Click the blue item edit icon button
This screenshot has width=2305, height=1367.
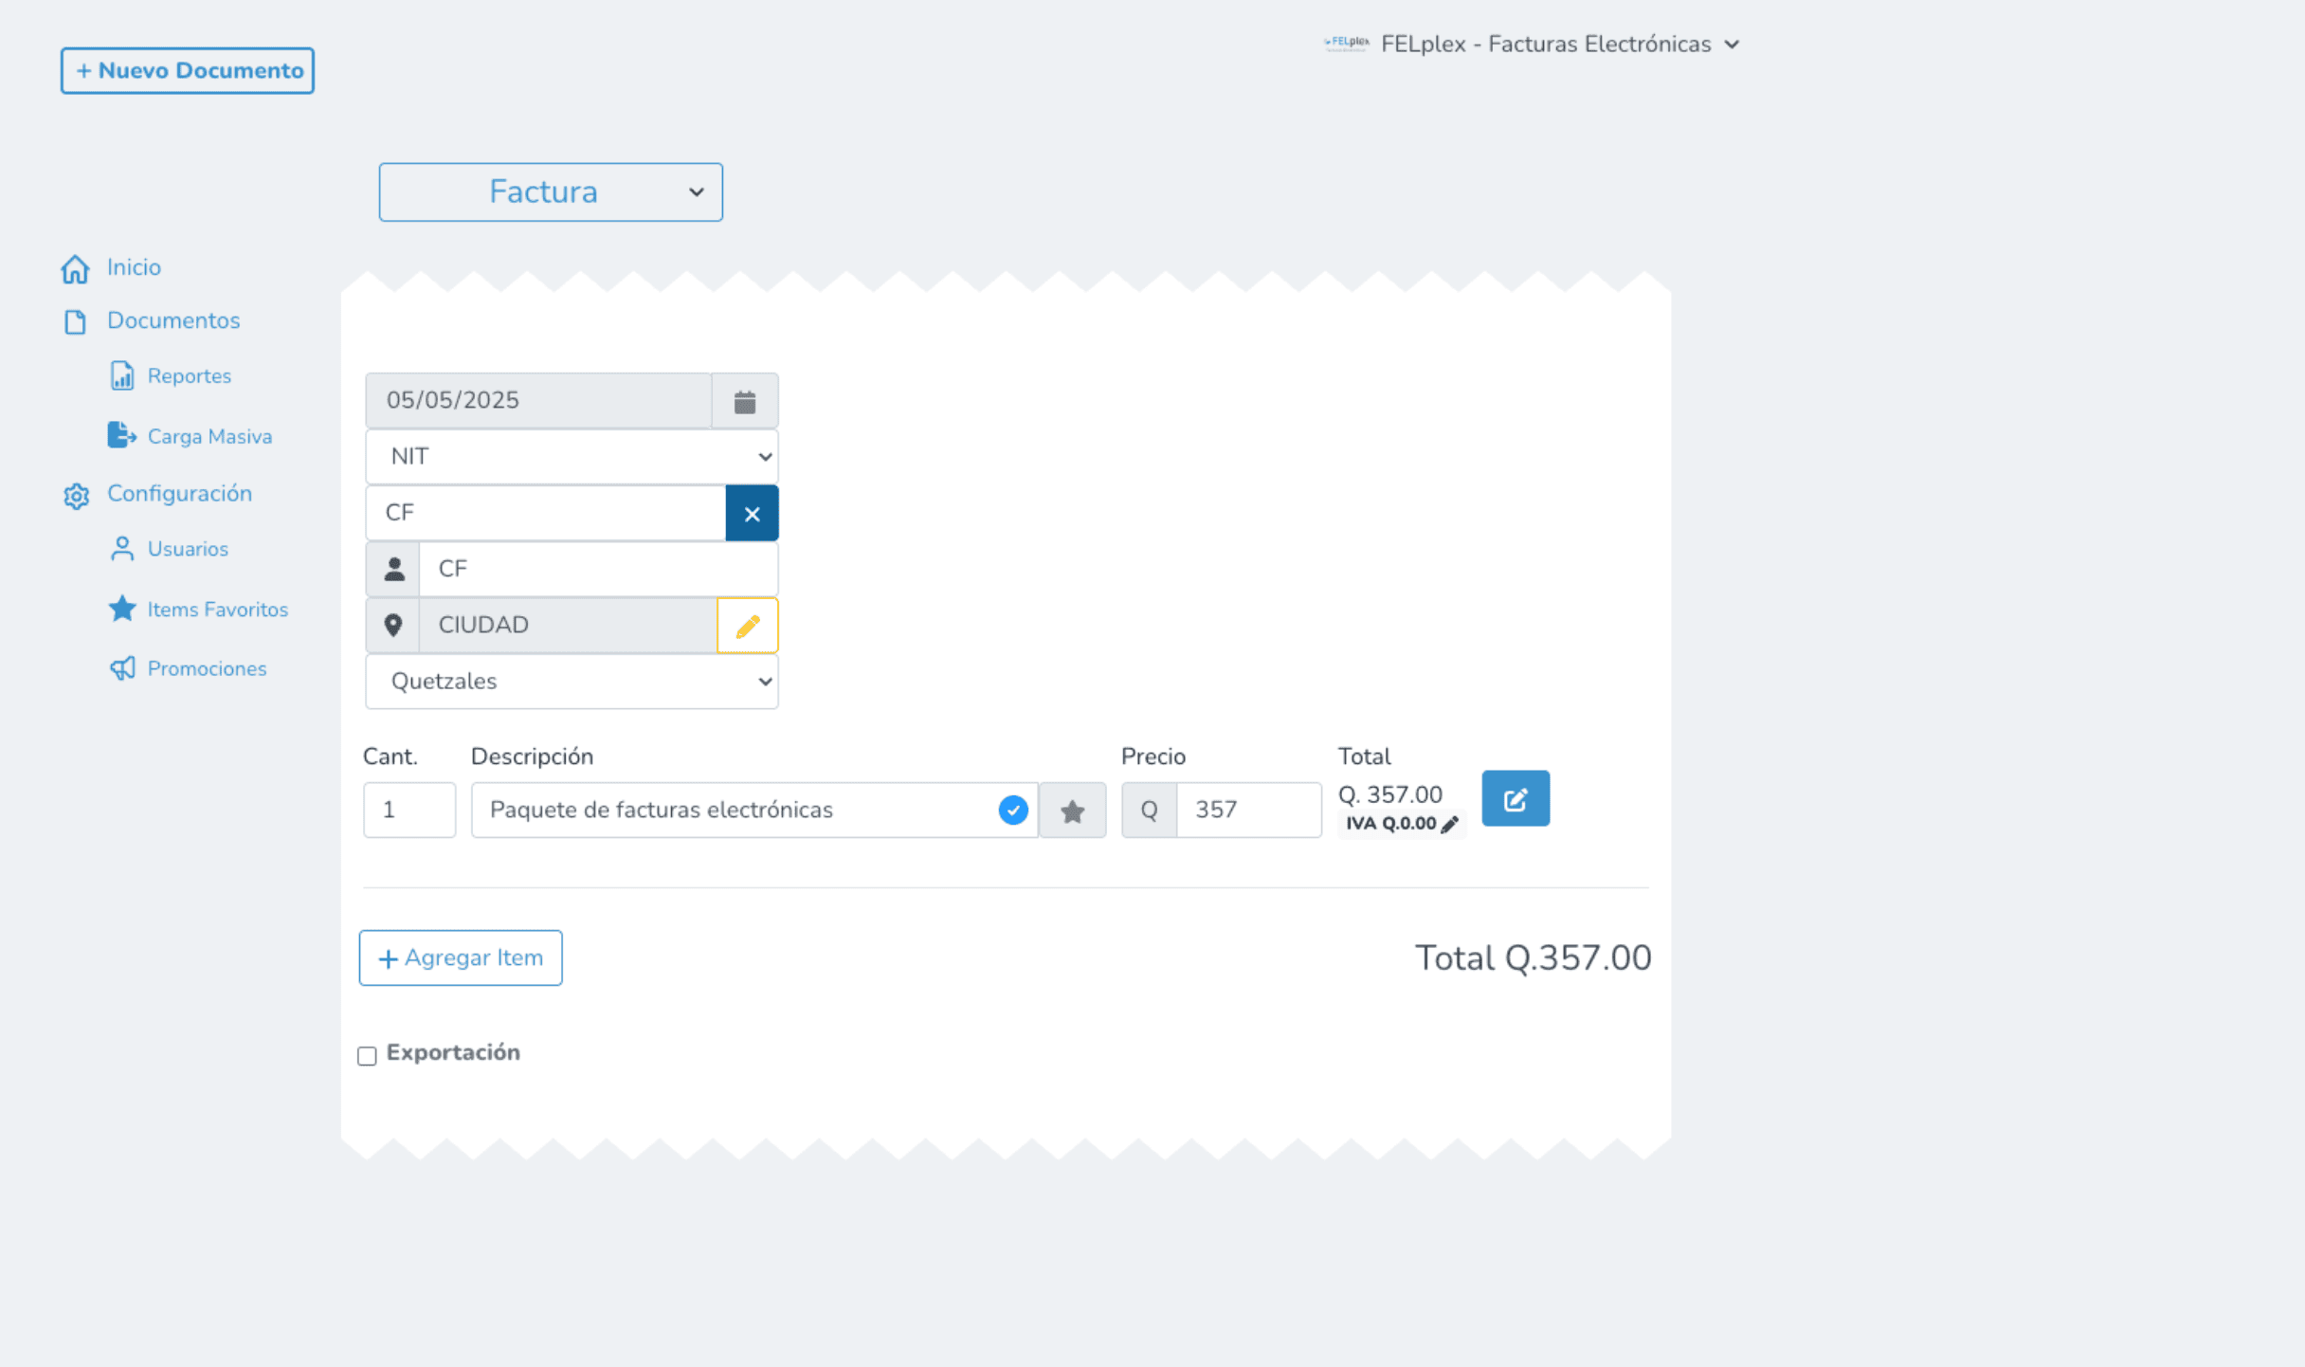point(1515,799)
